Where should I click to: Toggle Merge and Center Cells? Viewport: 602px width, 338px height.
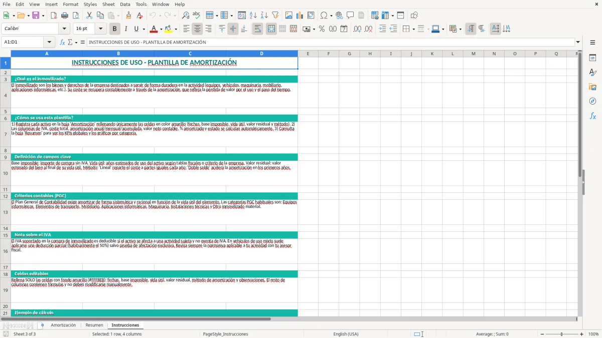(x=271, y=29)
